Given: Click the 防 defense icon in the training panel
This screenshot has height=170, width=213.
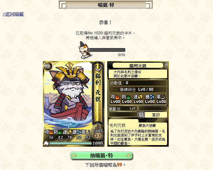Looking at the screenshot, I should [128, 97].
